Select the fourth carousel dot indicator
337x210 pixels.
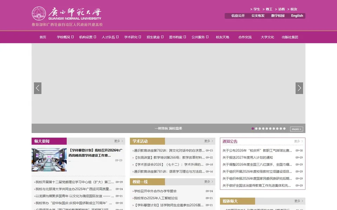(x=263, y=128)
